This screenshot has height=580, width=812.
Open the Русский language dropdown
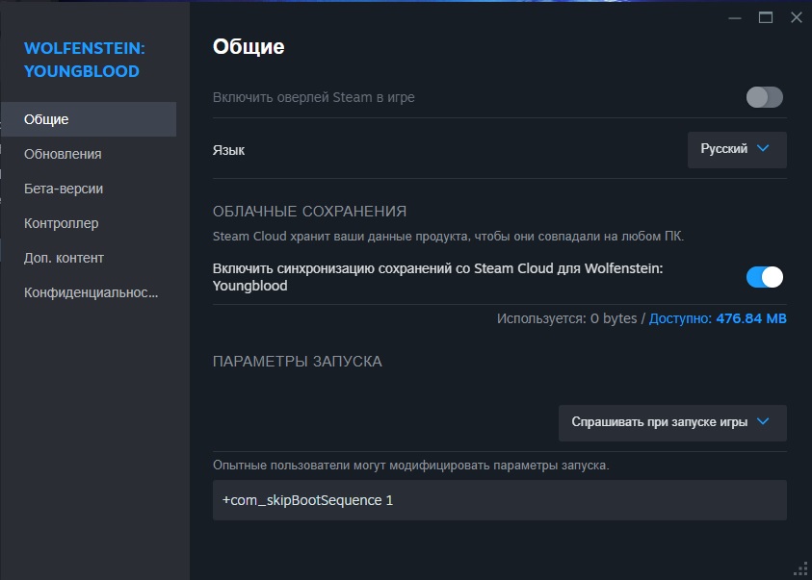click(737, 149)
